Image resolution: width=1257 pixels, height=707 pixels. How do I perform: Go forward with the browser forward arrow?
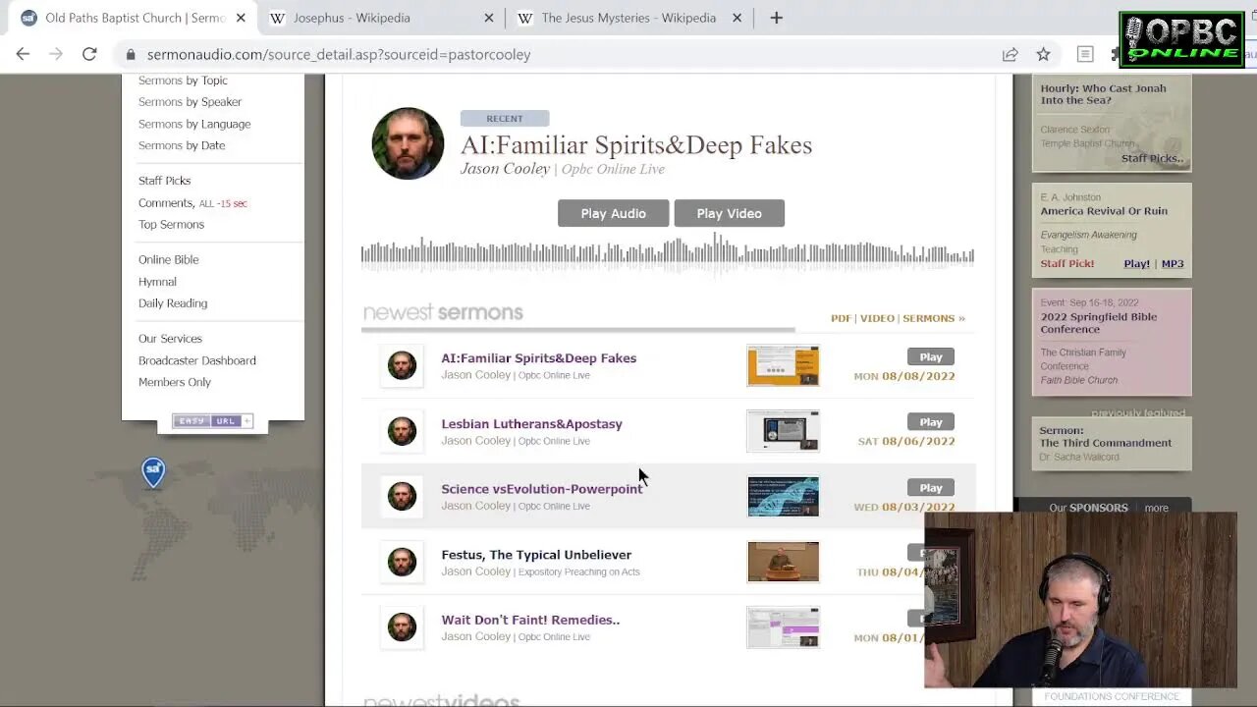click(x=56, y=54)
